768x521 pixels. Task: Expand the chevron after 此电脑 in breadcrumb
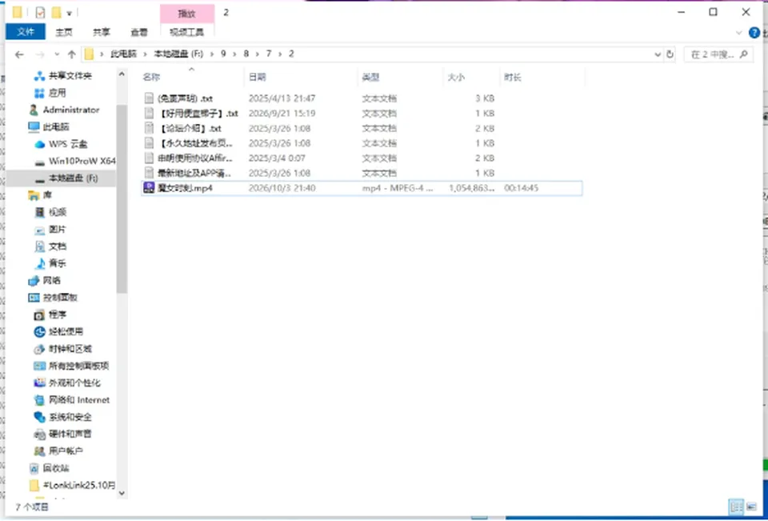point(145,54)
